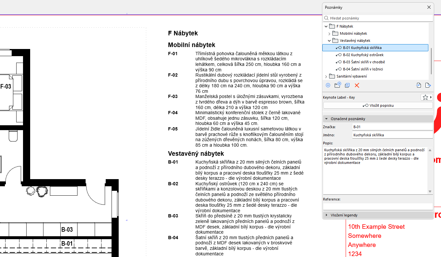Screen dimensions: 441x257
Task: Click the B-01 key in the legend
Action: click(x=173, y=162)
